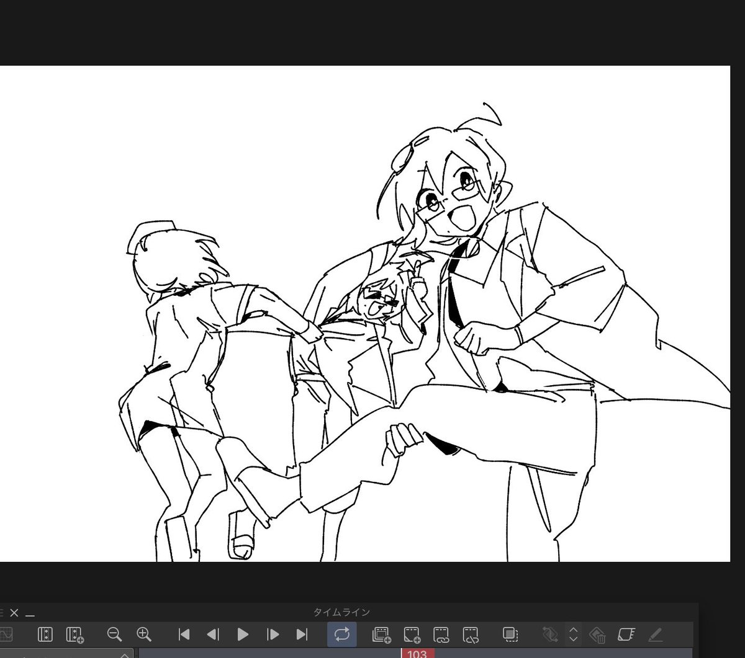Toggle the onion skin icon

[x=626, y=634]
